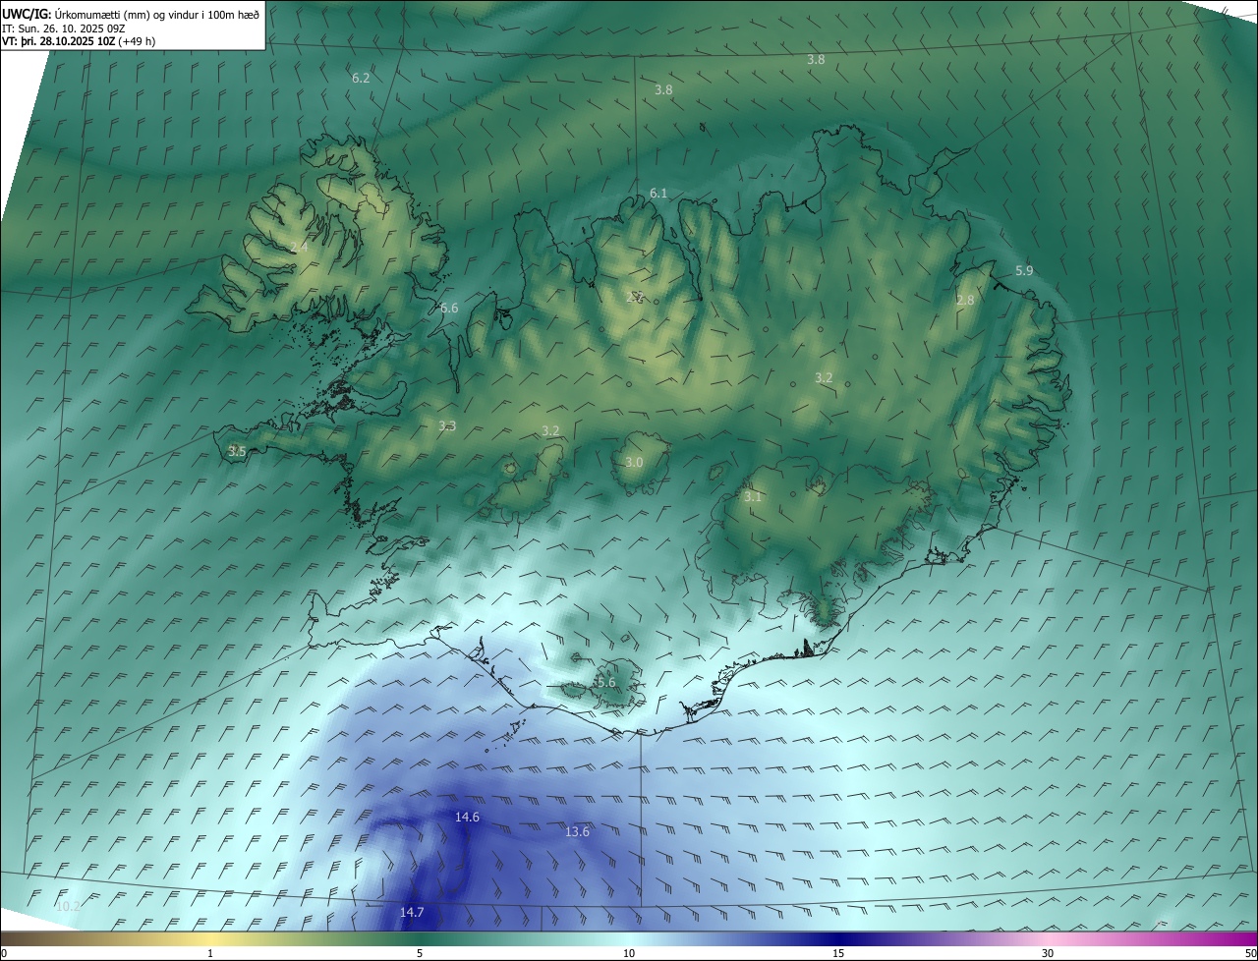
Task: Click the "VT: þri. 28.10.2025 10Z" valid time
Action: (58, 41)
